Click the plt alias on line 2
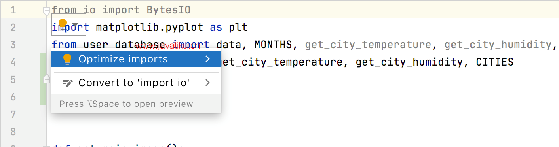The image size is (559, 147). [238, 27]
